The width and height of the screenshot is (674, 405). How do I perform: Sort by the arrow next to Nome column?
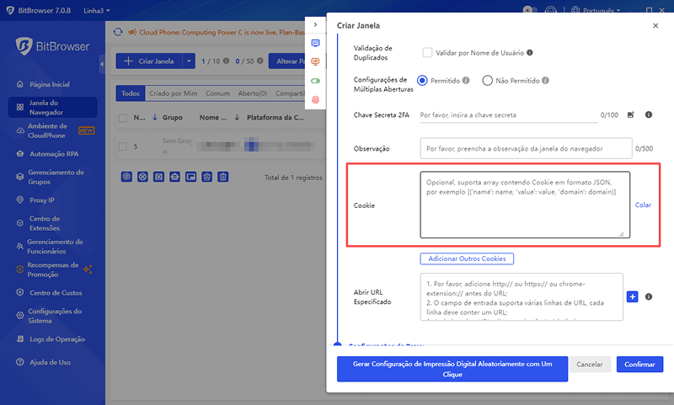(x=237, y=117)
